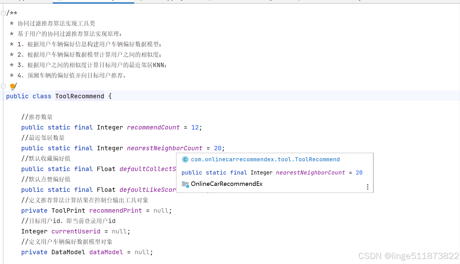This screenshot has width=460, height=264.
Task: Click the ToolRecommend class name in the declaration
Action: pos(80,96)
